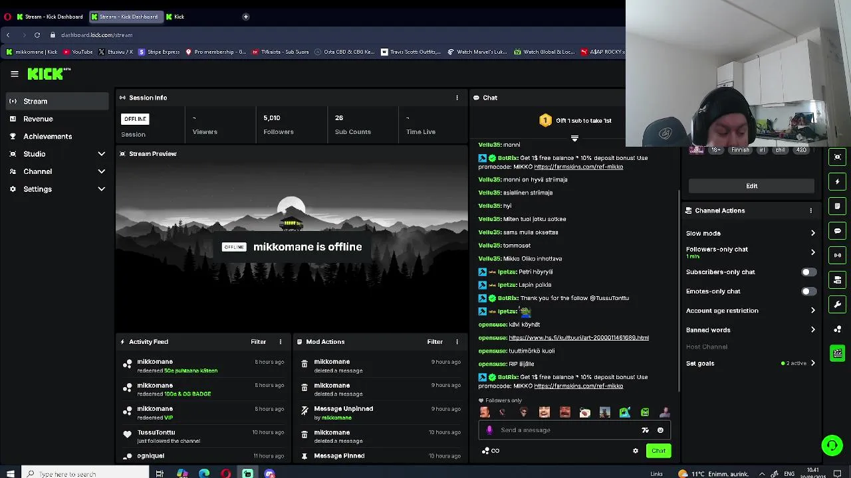Select Stream in the left sidebar

click(57, 101)
